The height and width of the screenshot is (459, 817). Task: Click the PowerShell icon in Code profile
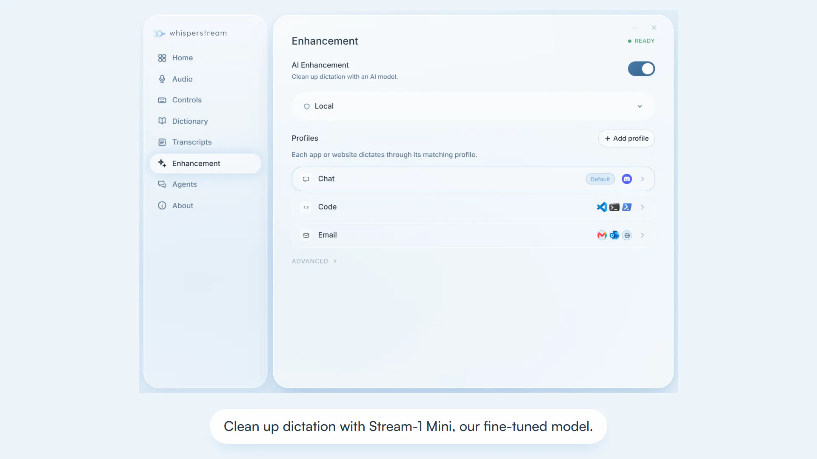[x=627, y=207]
